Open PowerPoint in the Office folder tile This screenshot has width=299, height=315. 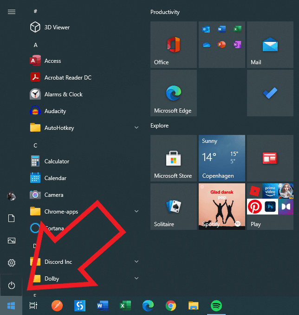[221, 44]
